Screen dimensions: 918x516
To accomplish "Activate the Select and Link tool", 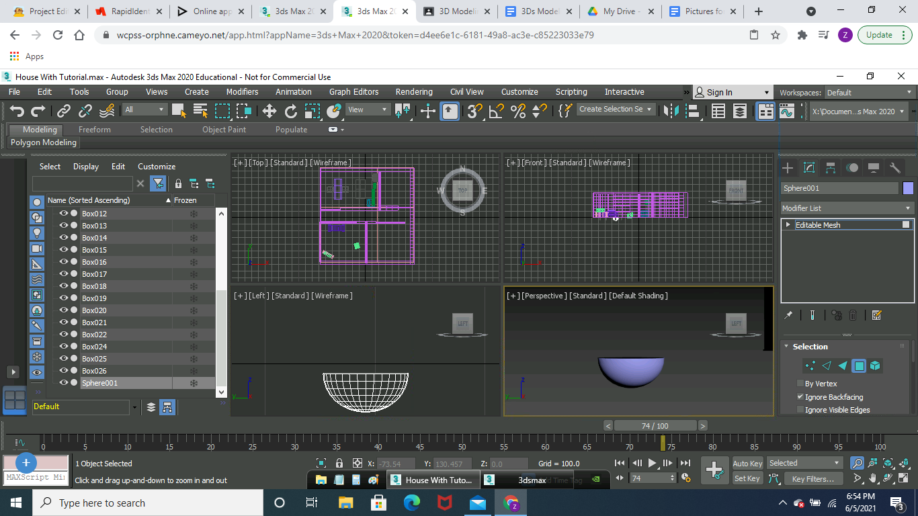I will [x=64, y=111].
